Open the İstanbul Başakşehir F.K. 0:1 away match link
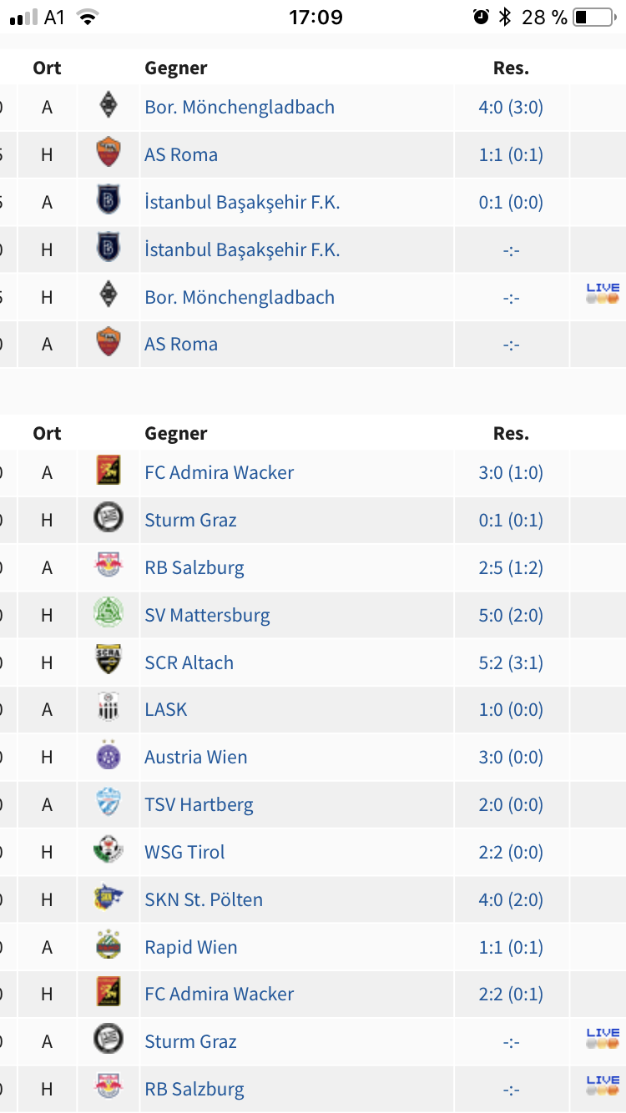This screenshot has height=1113, width=626. (x=242, y=202)
